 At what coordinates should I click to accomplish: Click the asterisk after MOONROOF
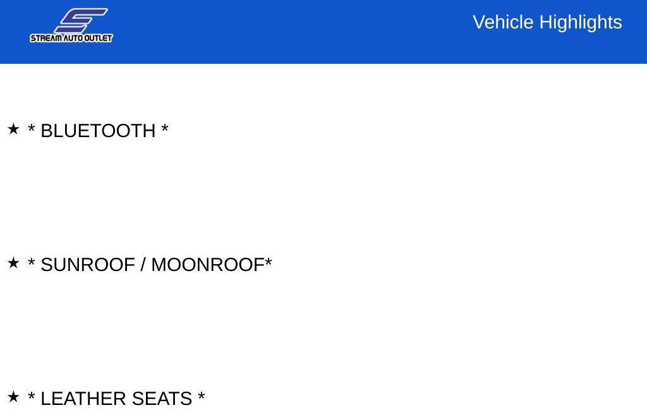[x=268, y=261]
